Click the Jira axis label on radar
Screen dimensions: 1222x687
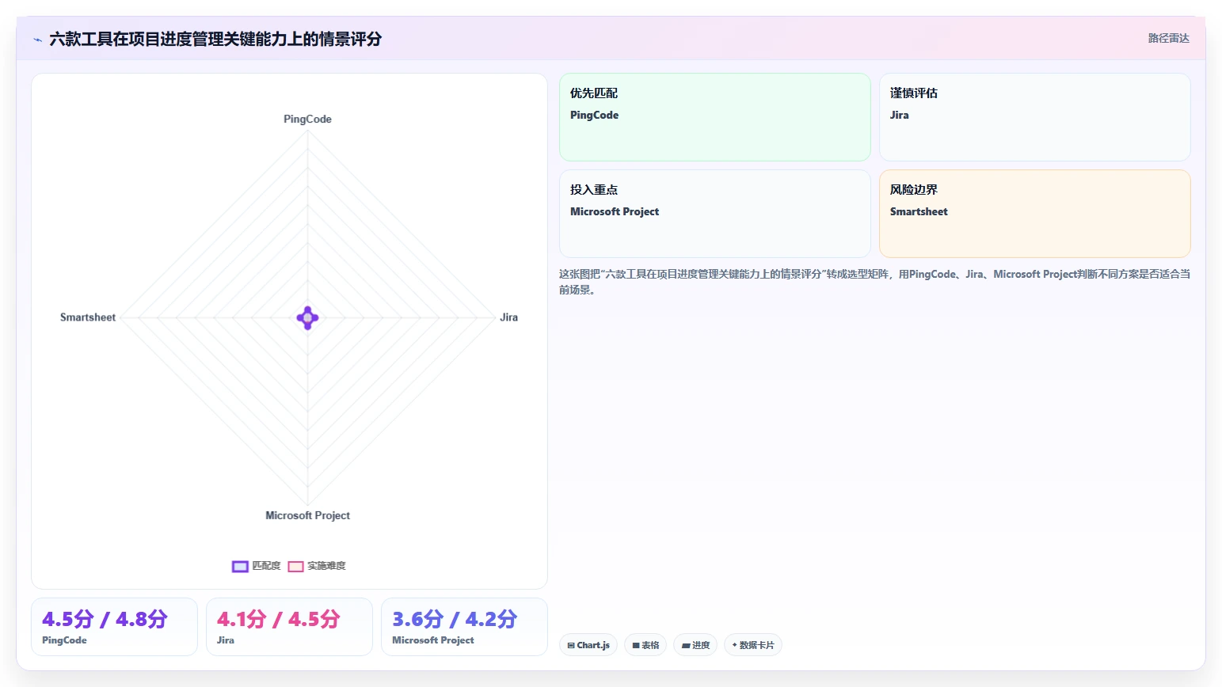pyautogui.click(x=508, y=317)
